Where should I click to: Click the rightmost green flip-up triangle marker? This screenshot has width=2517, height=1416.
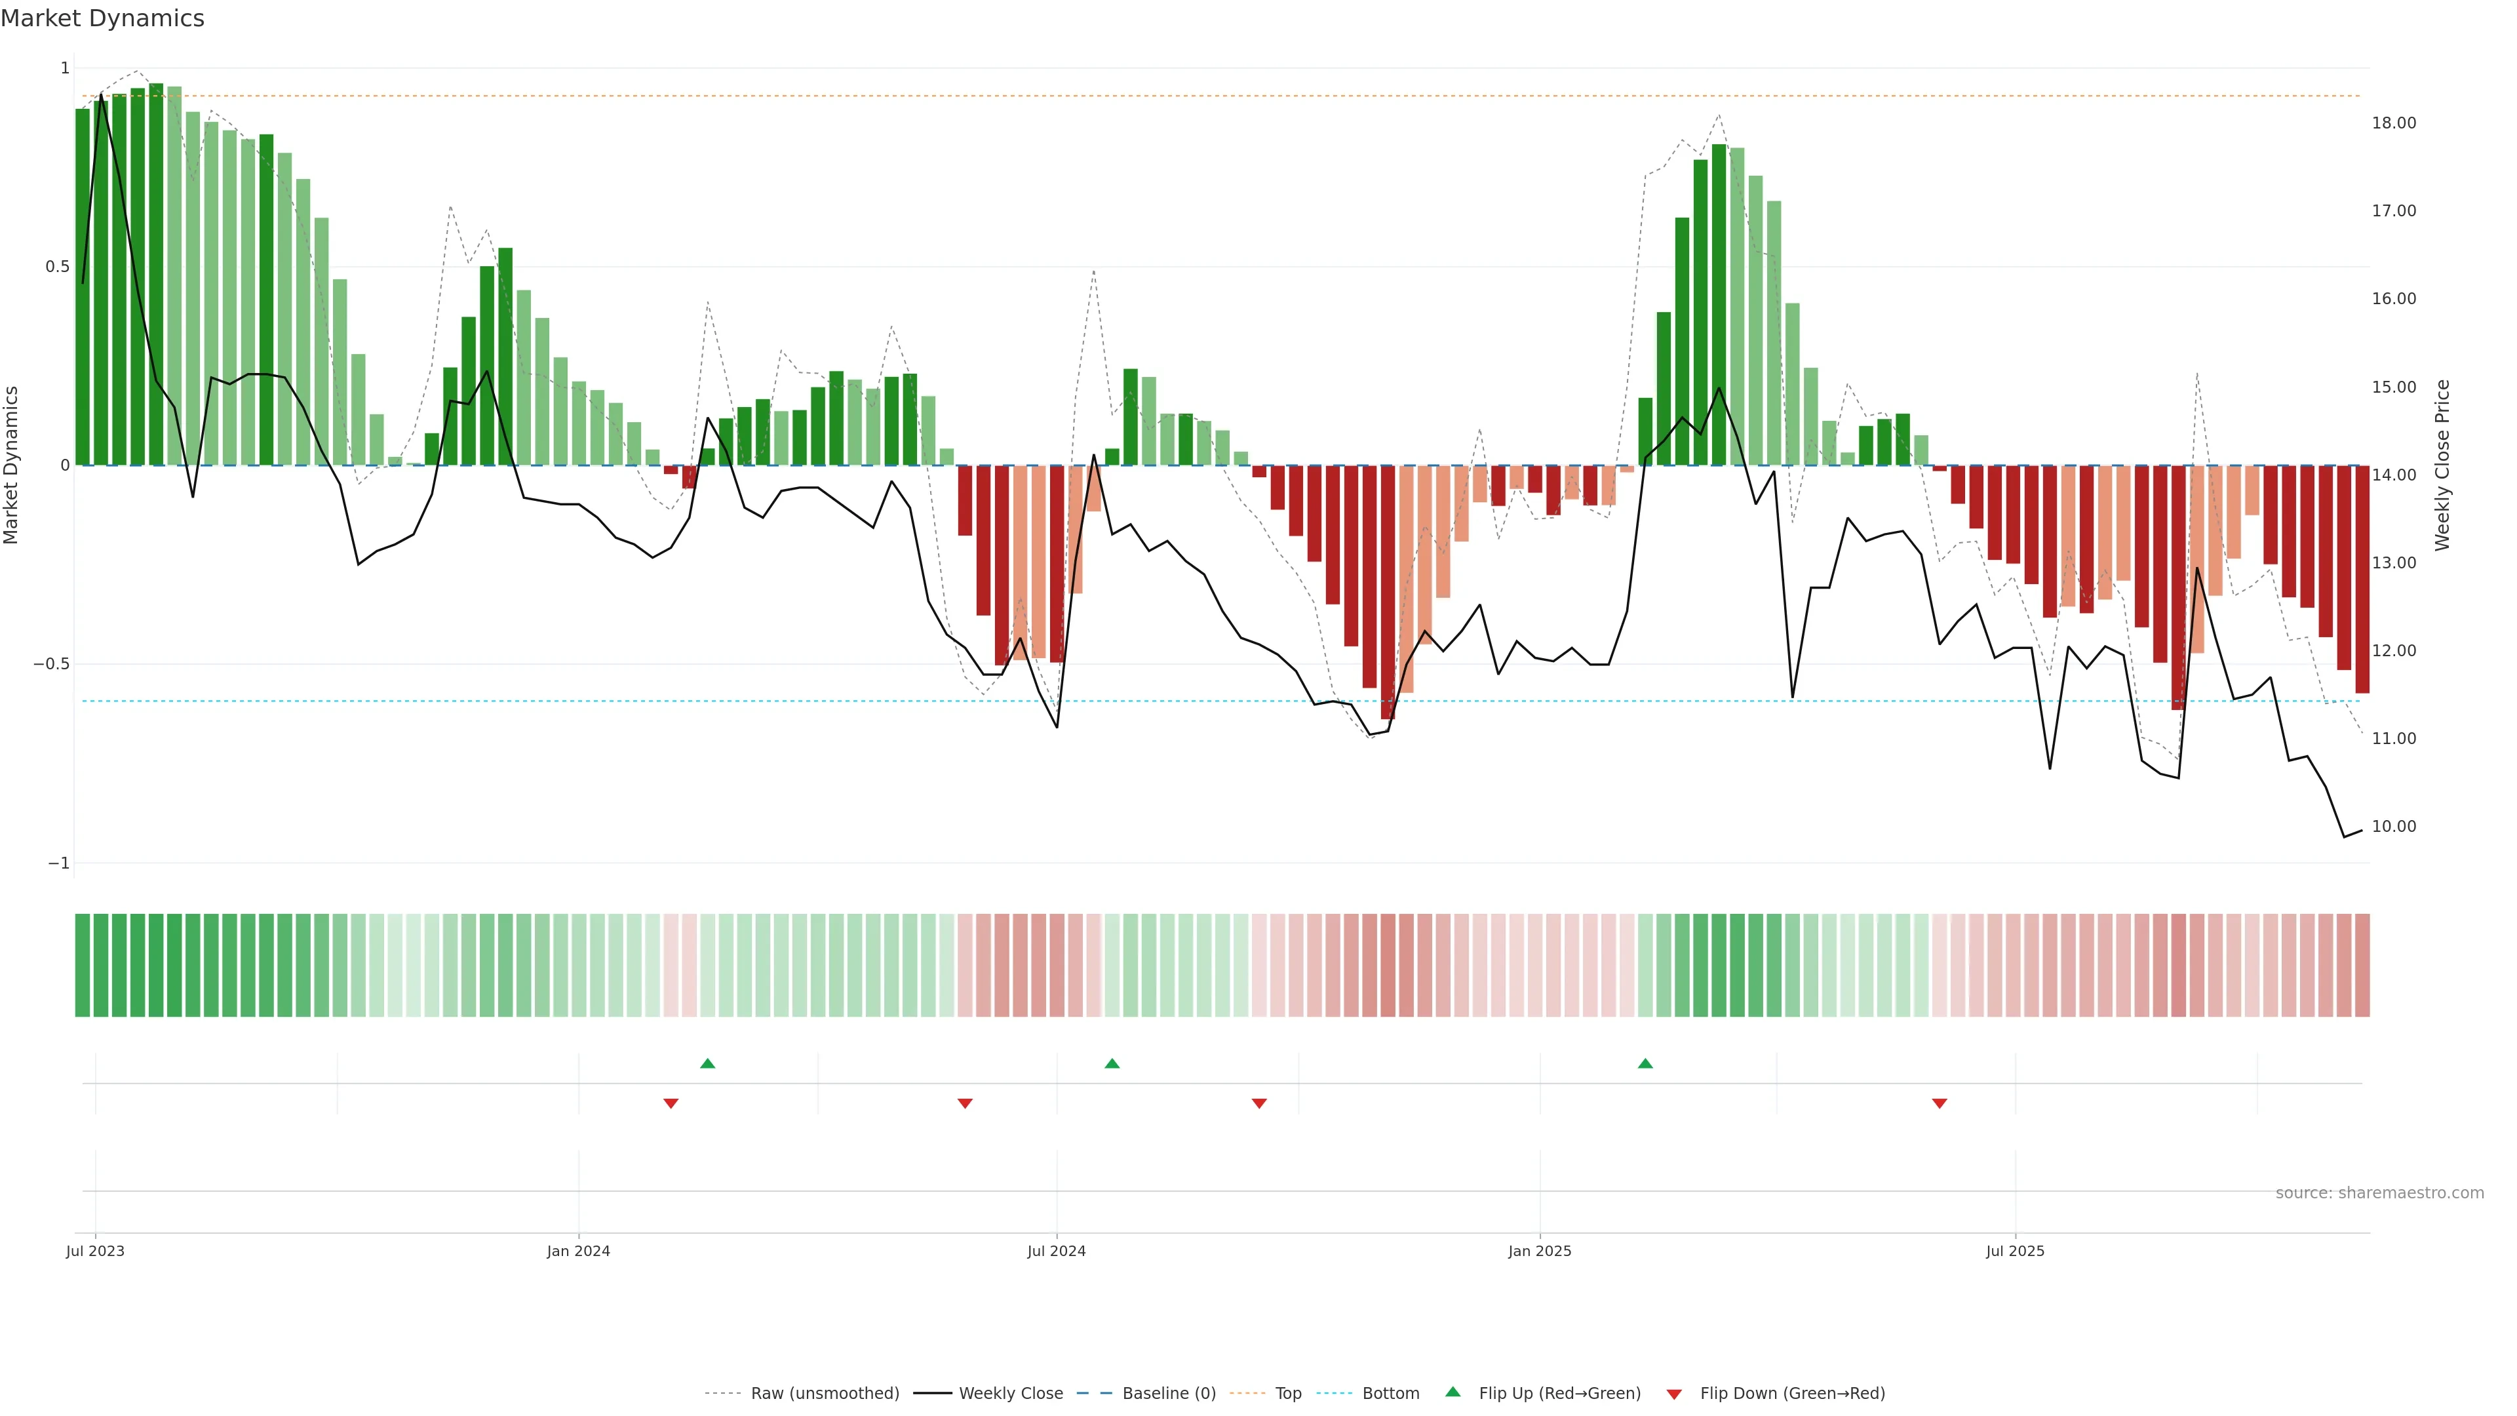coord(1645,1063)
